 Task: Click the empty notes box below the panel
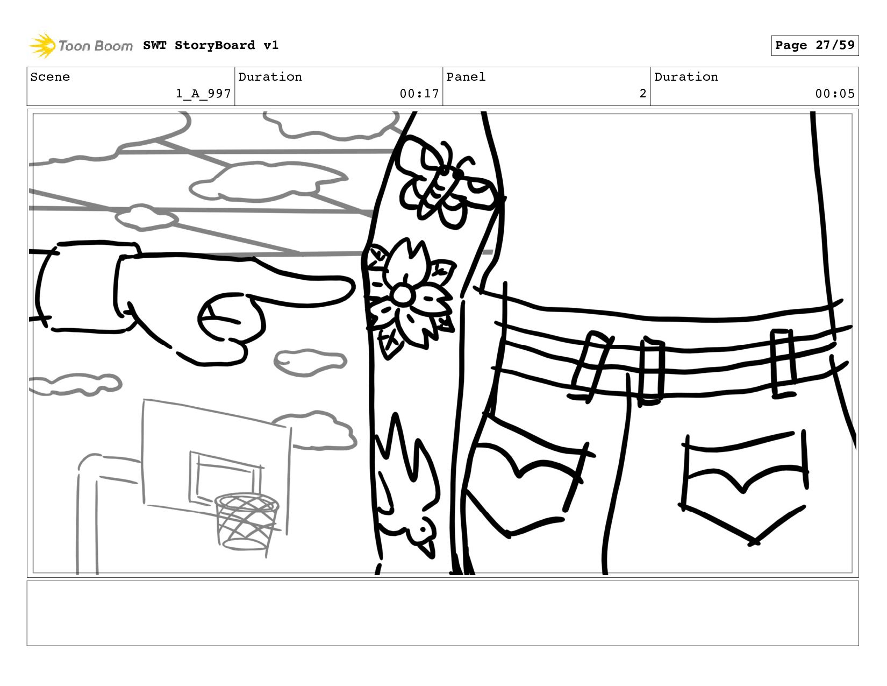coord(442,613)
